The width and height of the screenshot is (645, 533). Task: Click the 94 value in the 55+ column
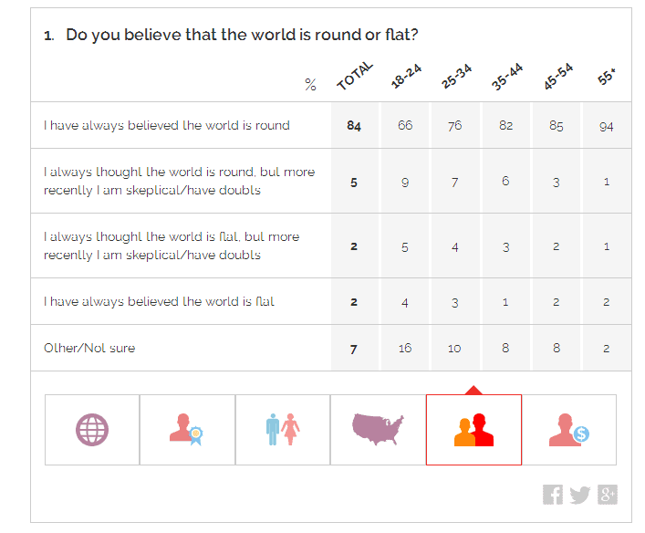pyautogui.click(x=607, y=126)
